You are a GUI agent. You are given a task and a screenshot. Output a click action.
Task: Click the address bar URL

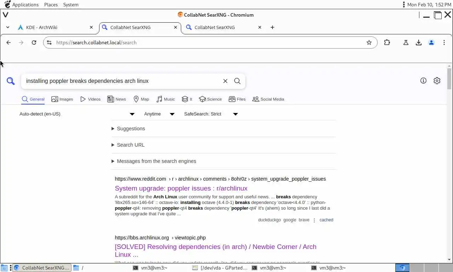click(96, 42)
